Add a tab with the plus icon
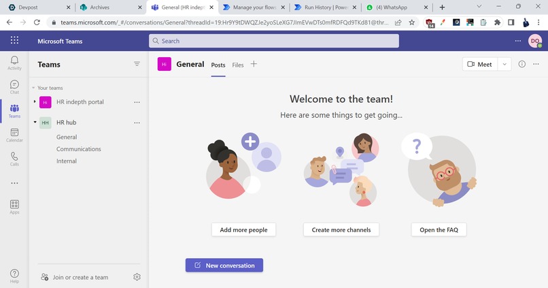The width and height of the screenshot is (548, 288). (254, 64)
